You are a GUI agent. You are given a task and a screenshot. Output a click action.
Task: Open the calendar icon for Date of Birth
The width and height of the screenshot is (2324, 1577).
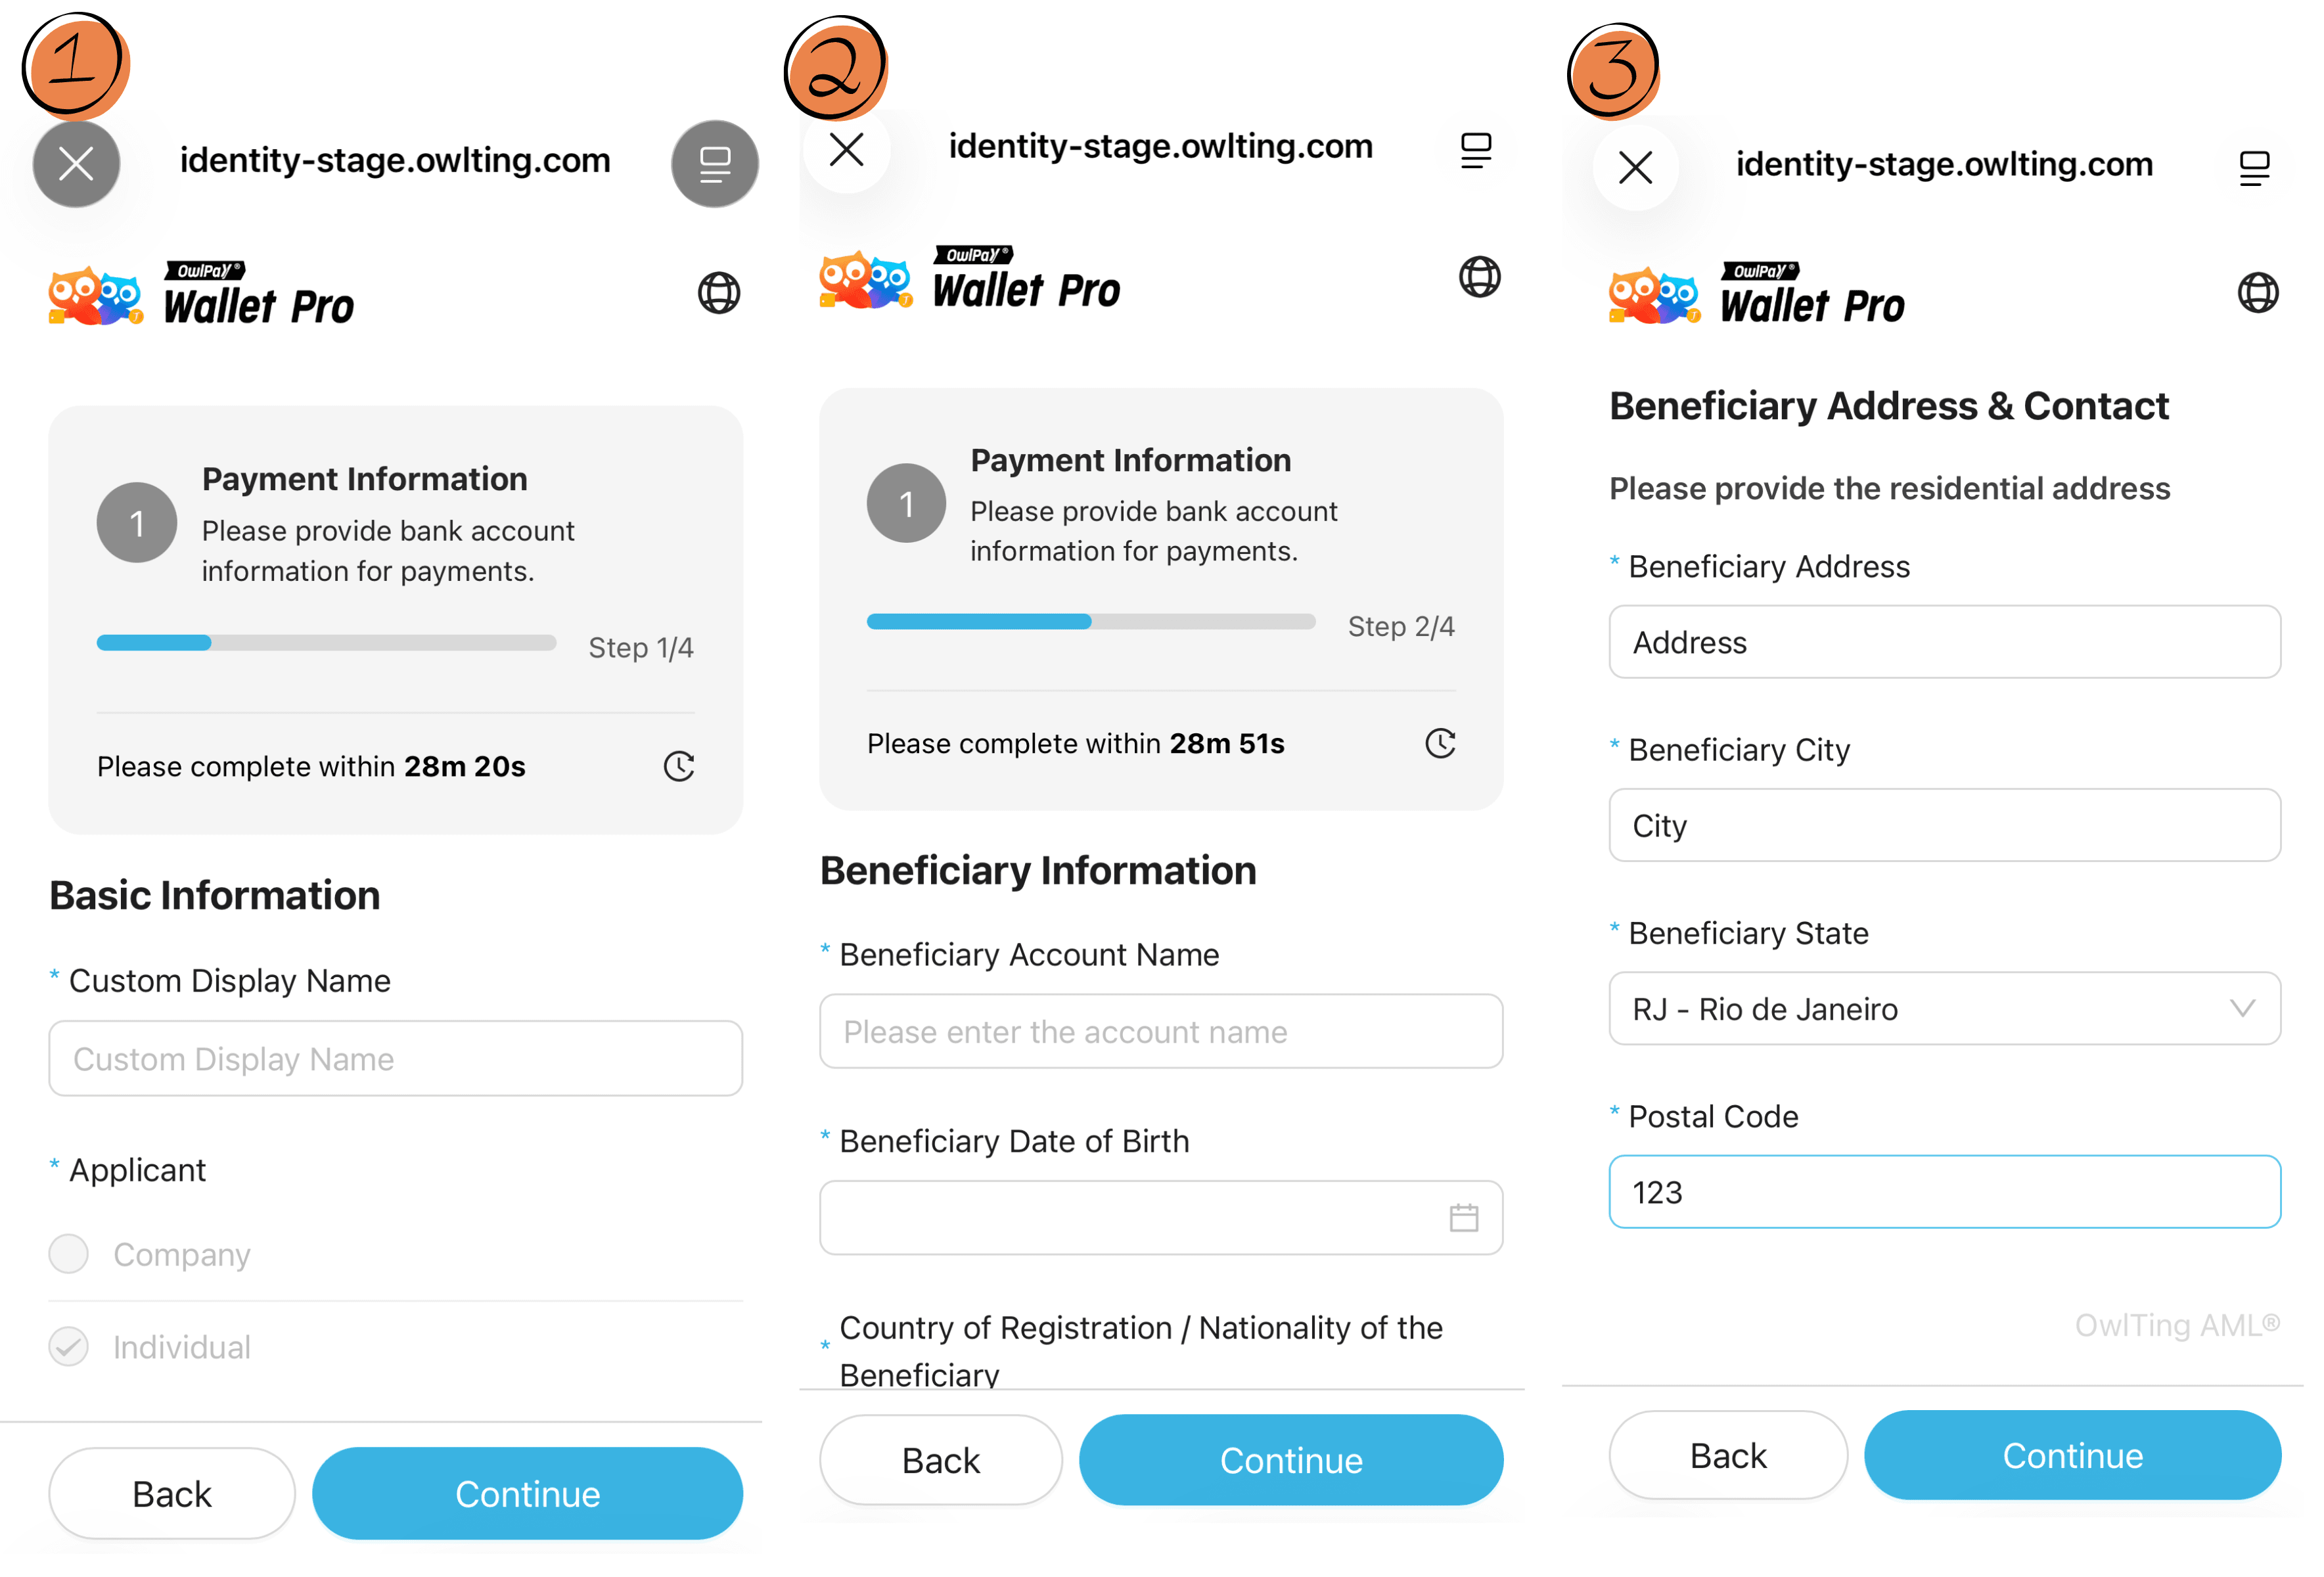click(1463, 1217)
